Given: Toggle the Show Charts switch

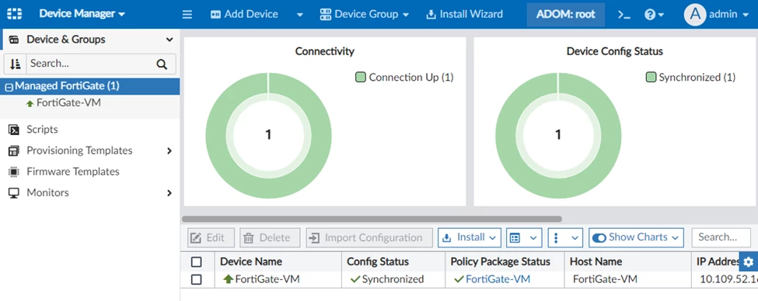Looking at the screenshot, I should click(x=599, y=237).
